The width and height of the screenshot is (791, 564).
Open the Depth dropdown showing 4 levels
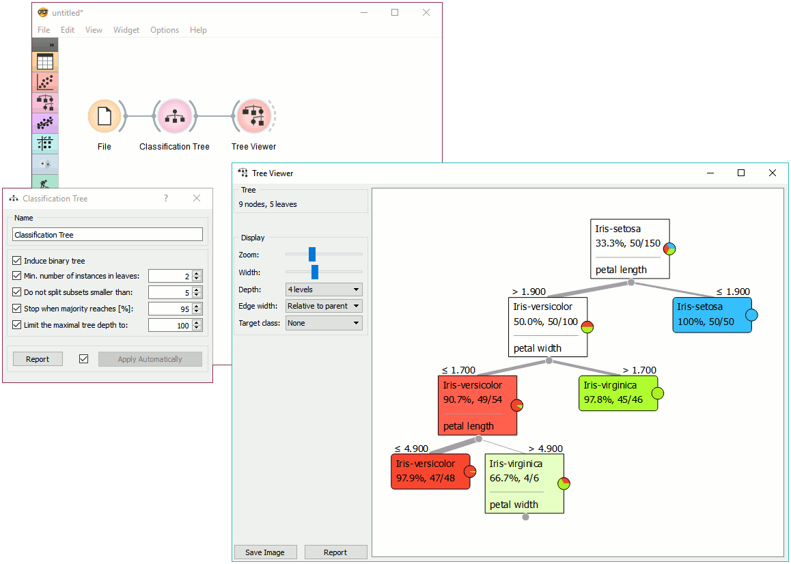coord(324,290)
